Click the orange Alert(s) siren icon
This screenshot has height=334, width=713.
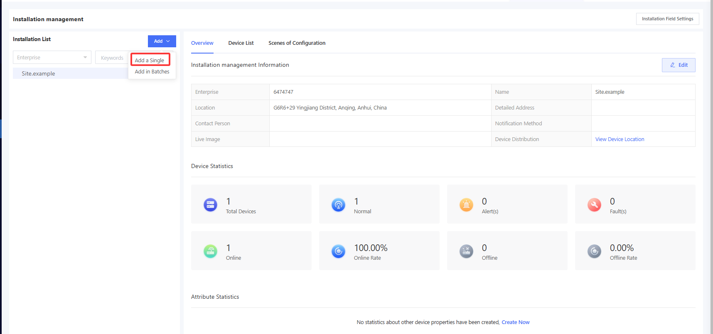[466, 205]
